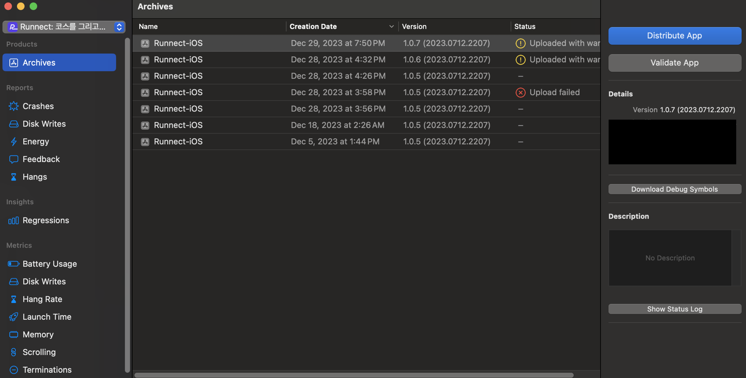Click the Launch Time rocket icon
746x378 pixels.
pyautogui.click(x=14, y=317)
